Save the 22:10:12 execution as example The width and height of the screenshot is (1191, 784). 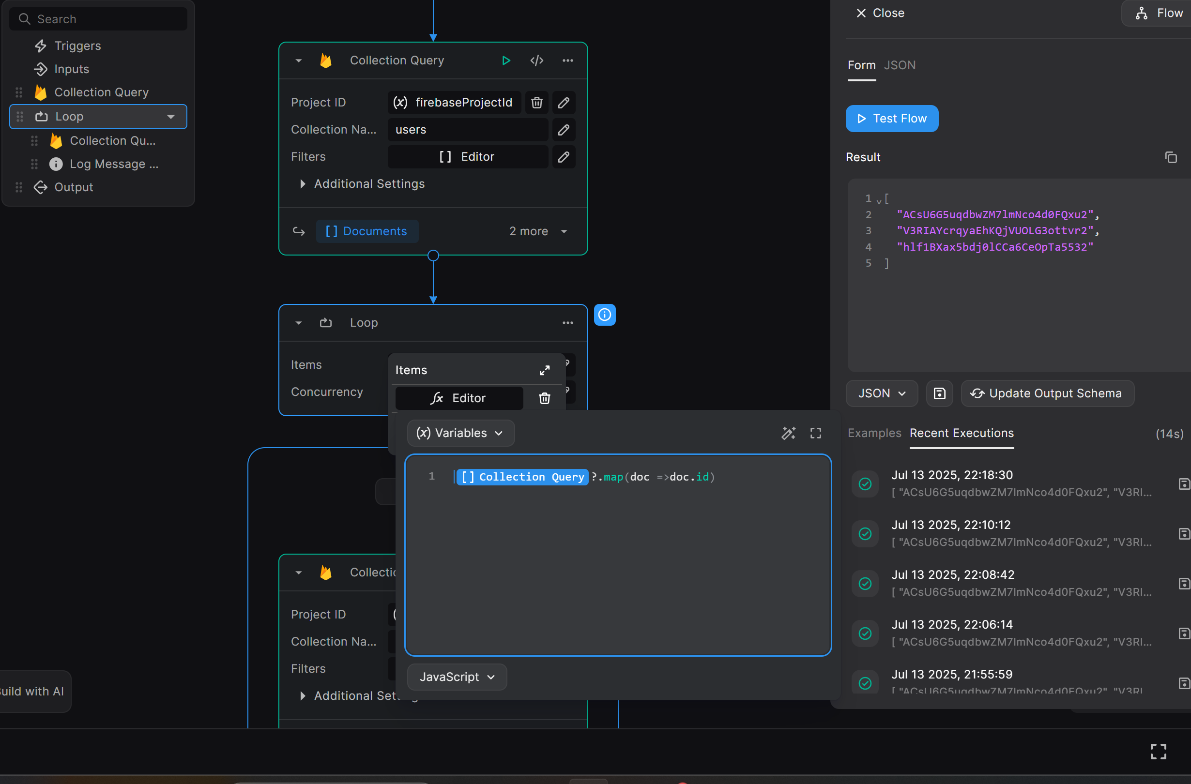pos(1184,534)
